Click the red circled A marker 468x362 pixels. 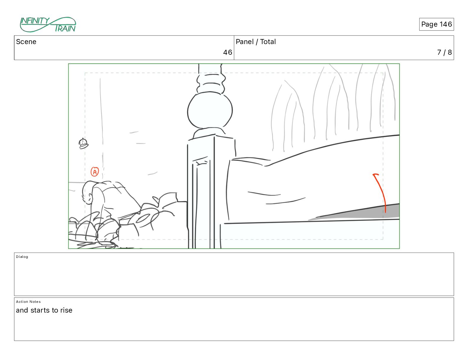(x=95, y=172)
